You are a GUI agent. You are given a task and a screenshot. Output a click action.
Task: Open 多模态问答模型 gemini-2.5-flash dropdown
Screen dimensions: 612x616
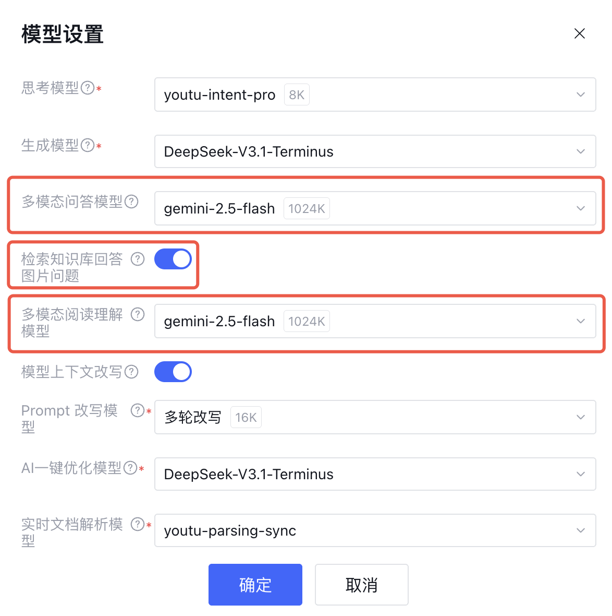375,208
